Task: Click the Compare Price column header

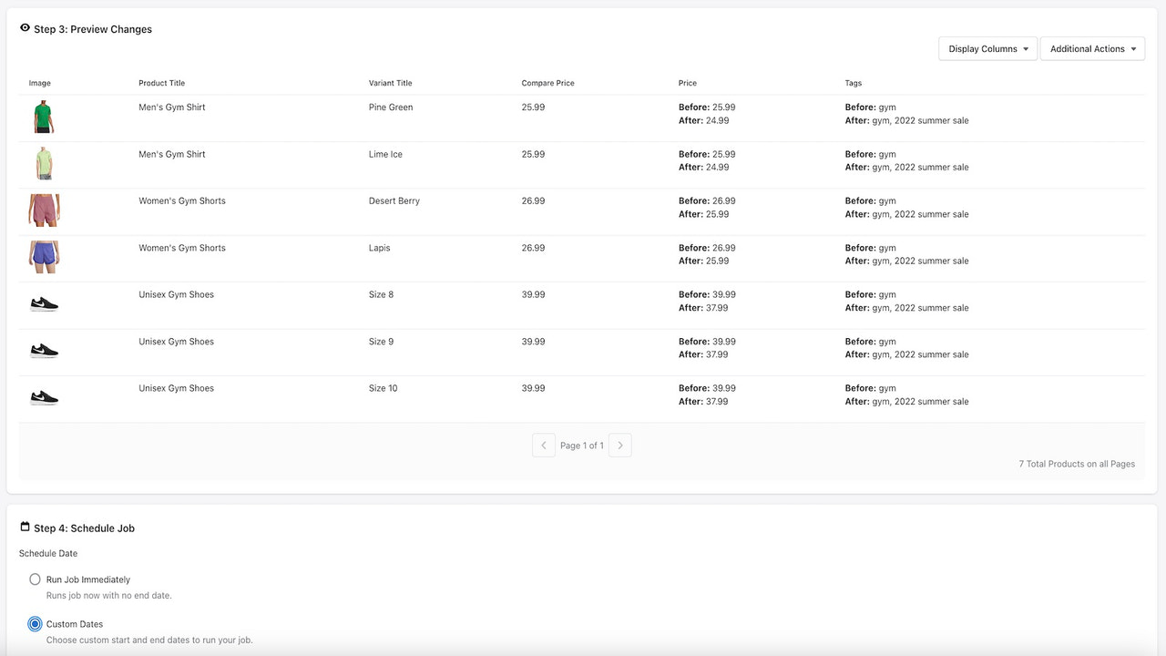Action: pyautogui.click(x=547, y=83)
